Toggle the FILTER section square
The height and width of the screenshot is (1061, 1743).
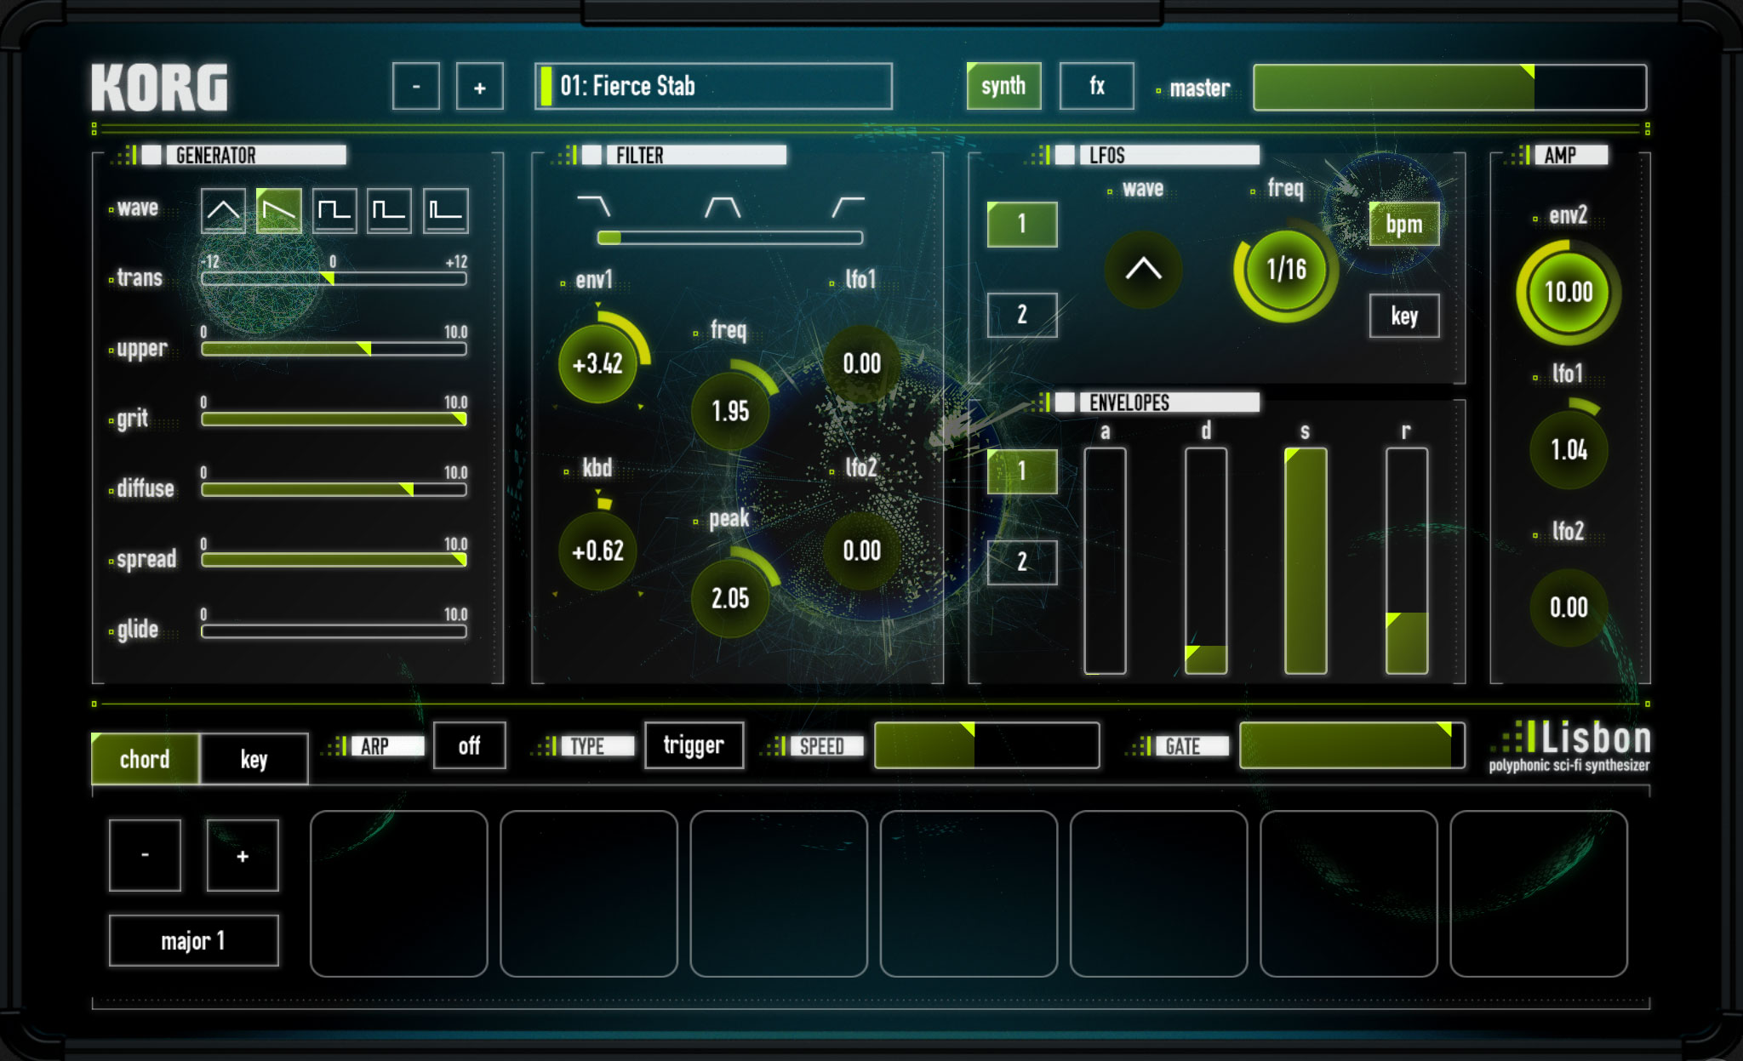coord(592,155)
